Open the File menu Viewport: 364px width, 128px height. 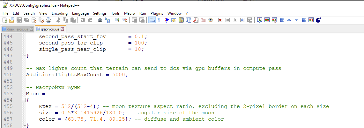[5, 13]
